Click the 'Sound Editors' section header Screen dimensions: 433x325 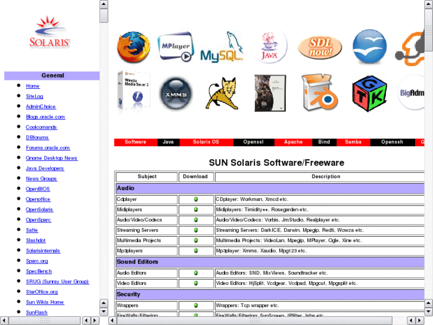(x=270, y=262)
